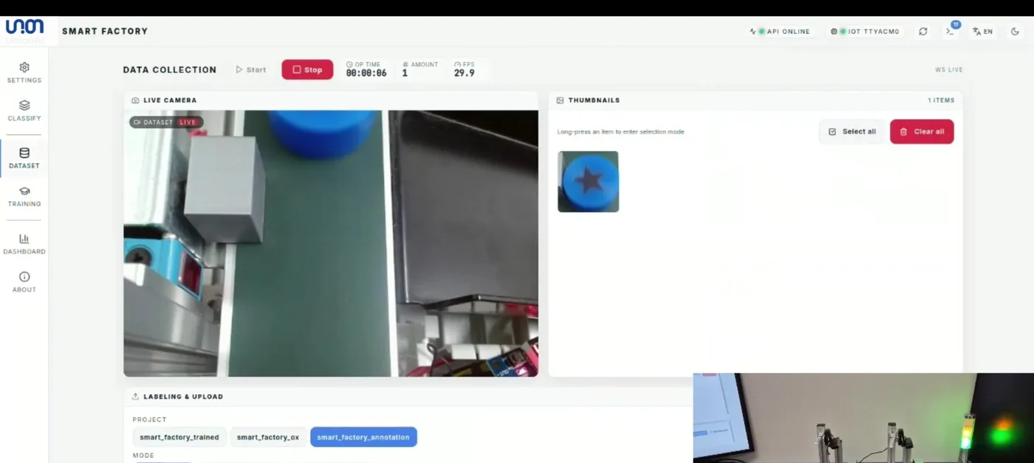Click the live camera feed

(x=331, y=244)
